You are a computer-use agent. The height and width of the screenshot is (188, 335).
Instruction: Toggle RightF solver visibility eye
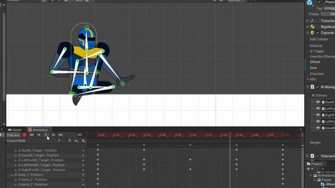click(318, 115)
